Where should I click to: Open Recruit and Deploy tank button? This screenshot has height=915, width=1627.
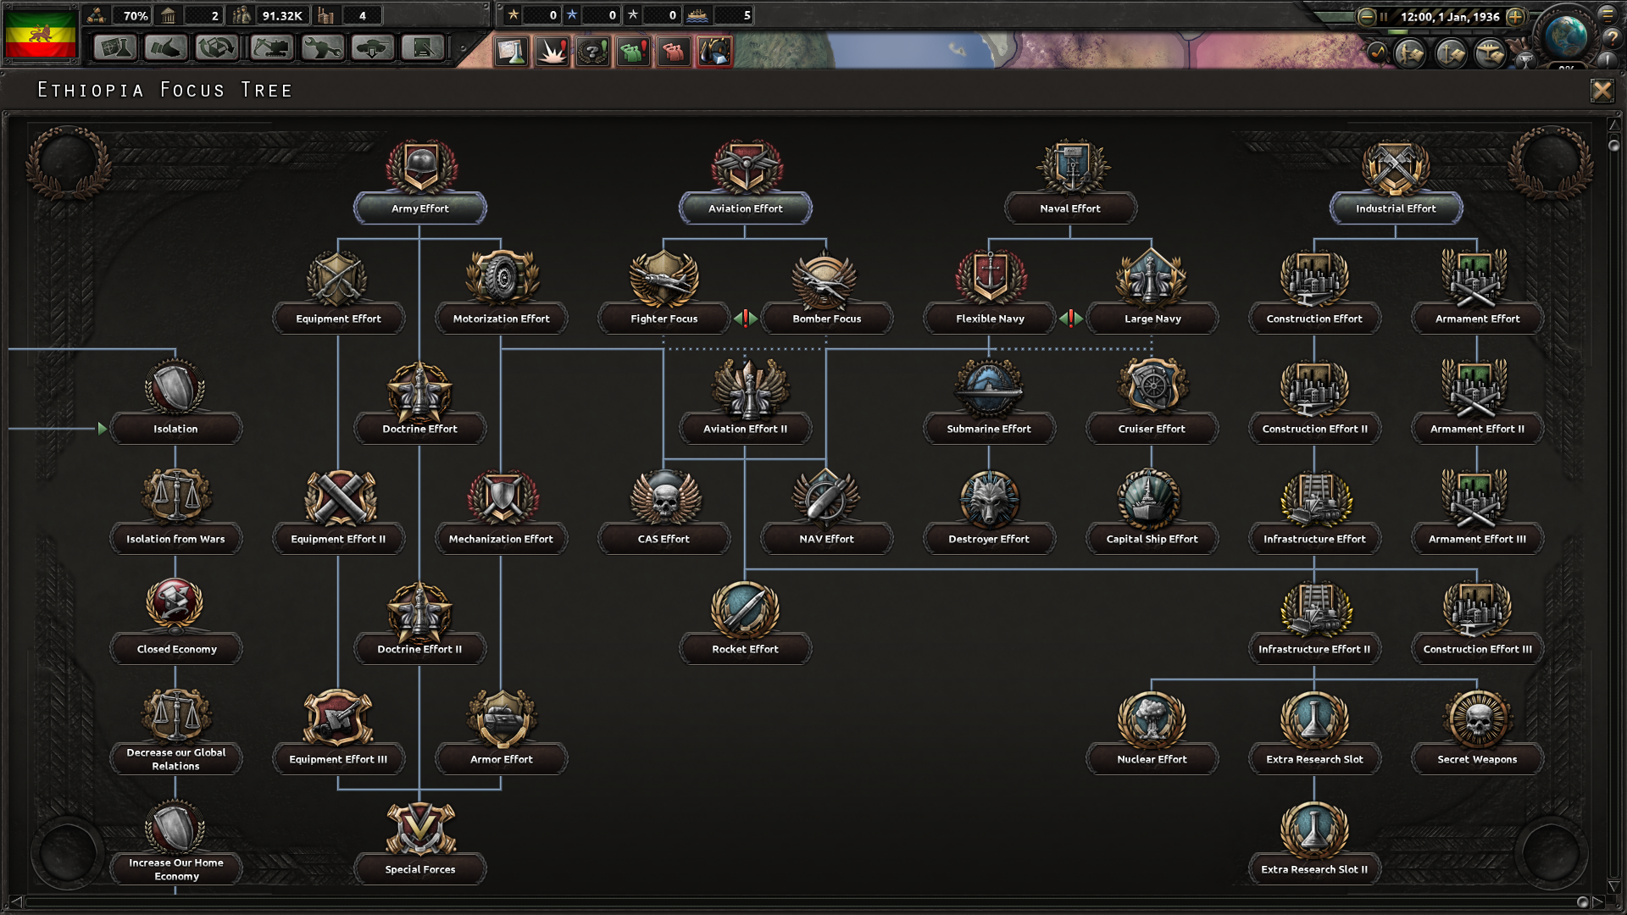point(373,48)
